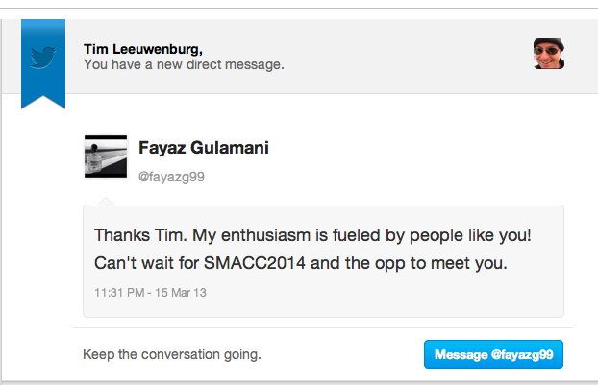Click the Message @fayazg99 button

[x=493, y=354]
